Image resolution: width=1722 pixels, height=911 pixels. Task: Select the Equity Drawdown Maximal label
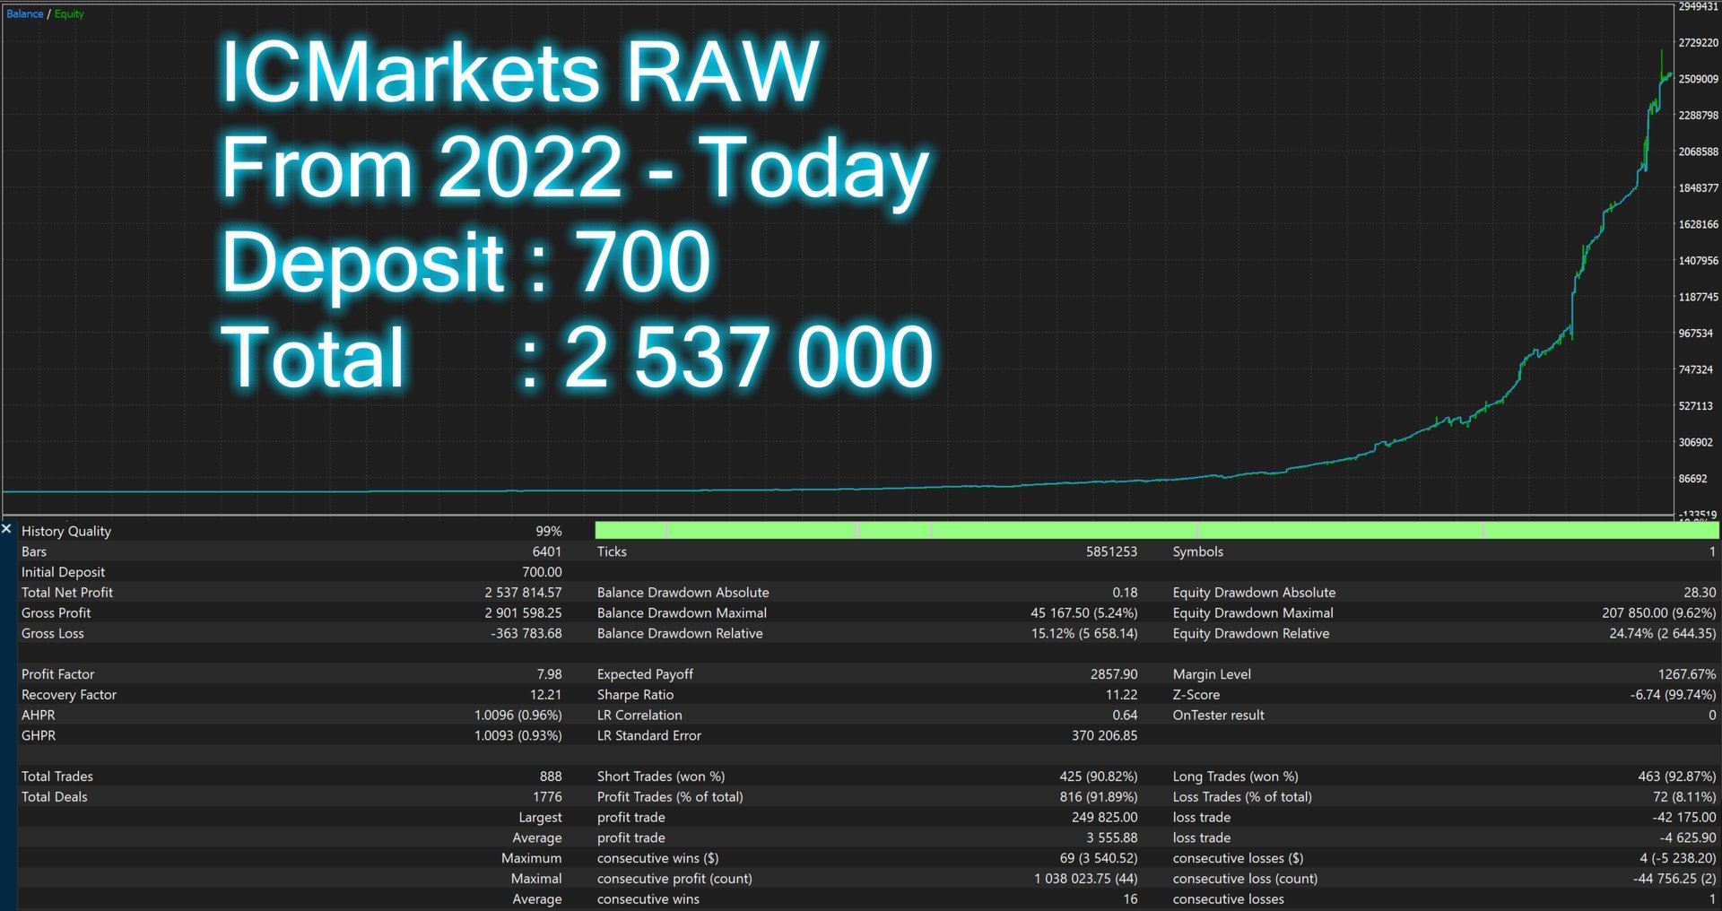pos(1253,613)
